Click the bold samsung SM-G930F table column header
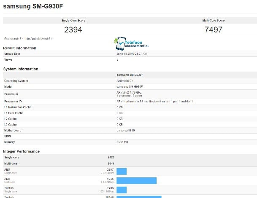 pyautogui.click(x=130, y=75)
